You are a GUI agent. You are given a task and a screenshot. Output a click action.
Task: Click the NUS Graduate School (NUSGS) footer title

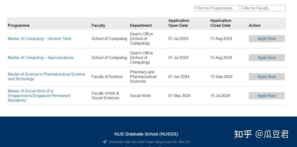[146, 134]
